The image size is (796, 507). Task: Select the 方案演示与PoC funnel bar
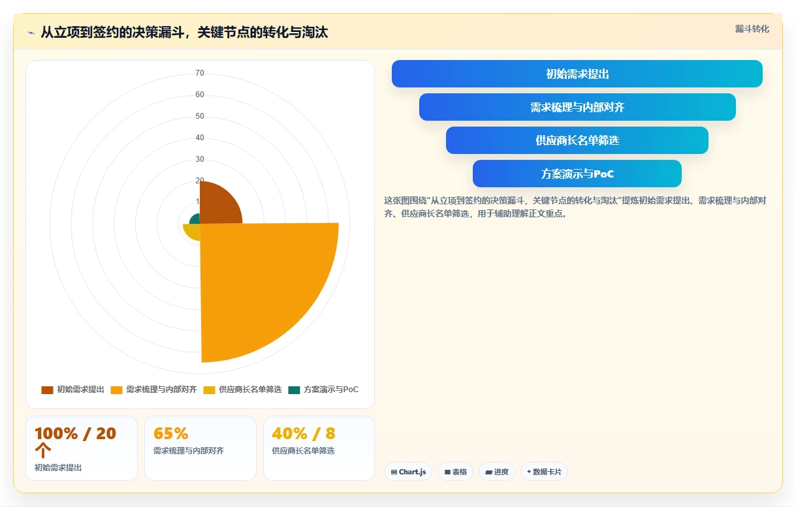(577, 174)
